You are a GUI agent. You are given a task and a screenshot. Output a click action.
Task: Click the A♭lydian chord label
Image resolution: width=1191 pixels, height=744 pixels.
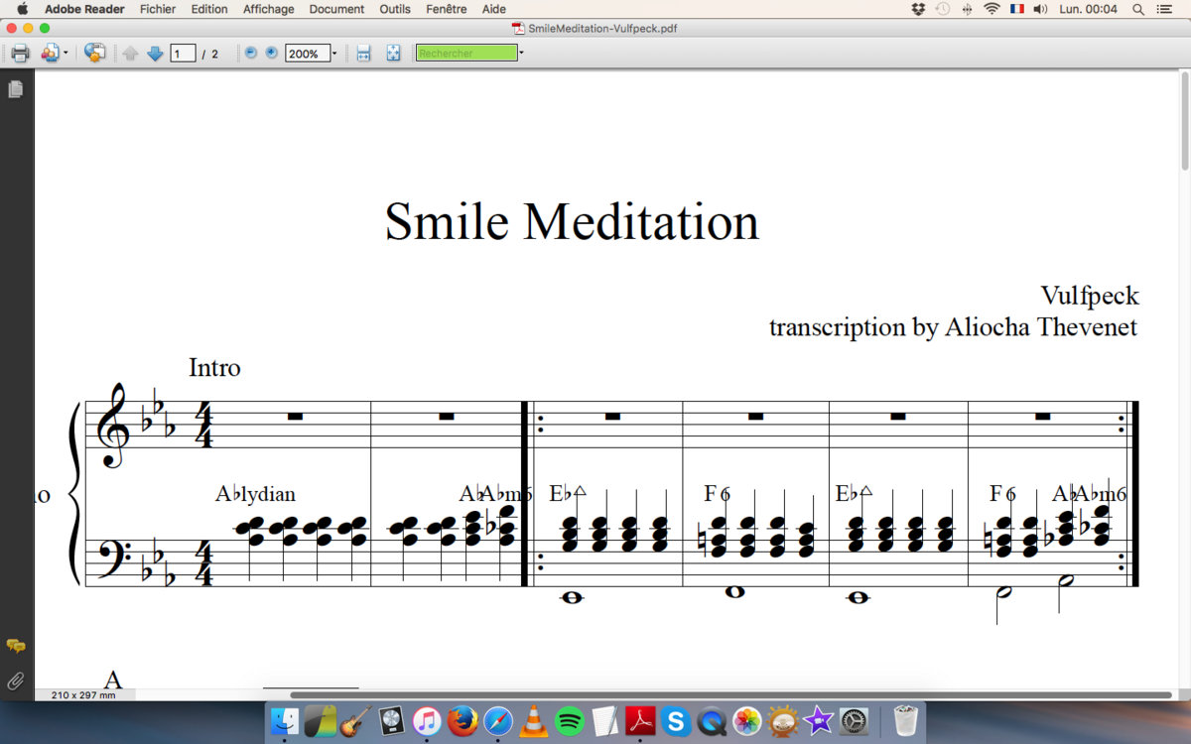[x=255, y=493]
